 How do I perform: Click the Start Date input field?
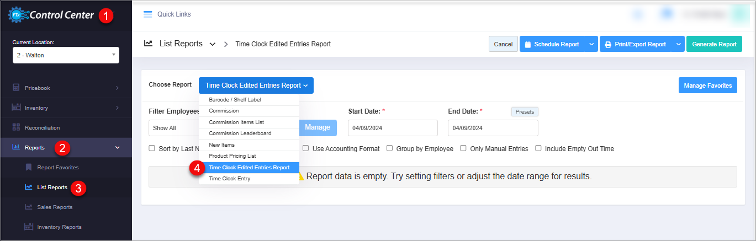393,128
